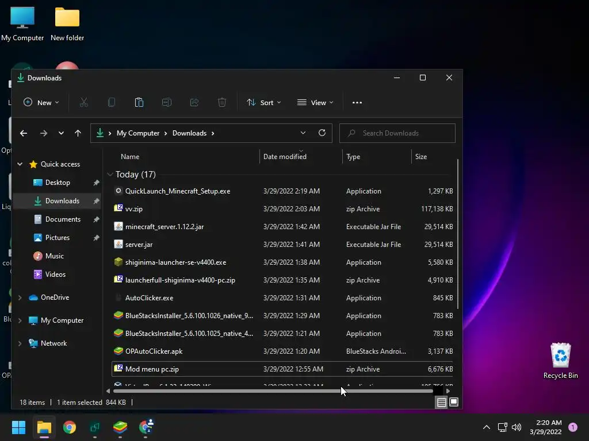Open the New item dropdown
Screen dimensions: 589x441
point(41,102)
